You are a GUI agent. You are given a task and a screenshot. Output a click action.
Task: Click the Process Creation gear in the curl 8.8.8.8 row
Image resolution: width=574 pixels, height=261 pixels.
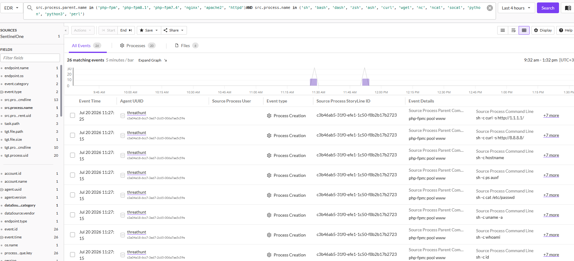(269, 136)
